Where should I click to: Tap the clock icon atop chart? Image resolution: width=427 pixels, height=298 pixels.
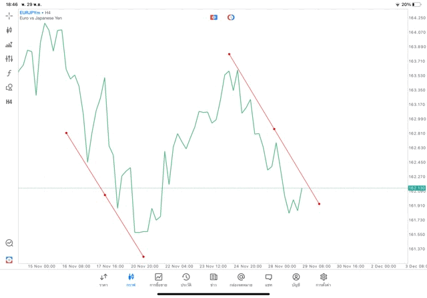[x=231, y=17]
